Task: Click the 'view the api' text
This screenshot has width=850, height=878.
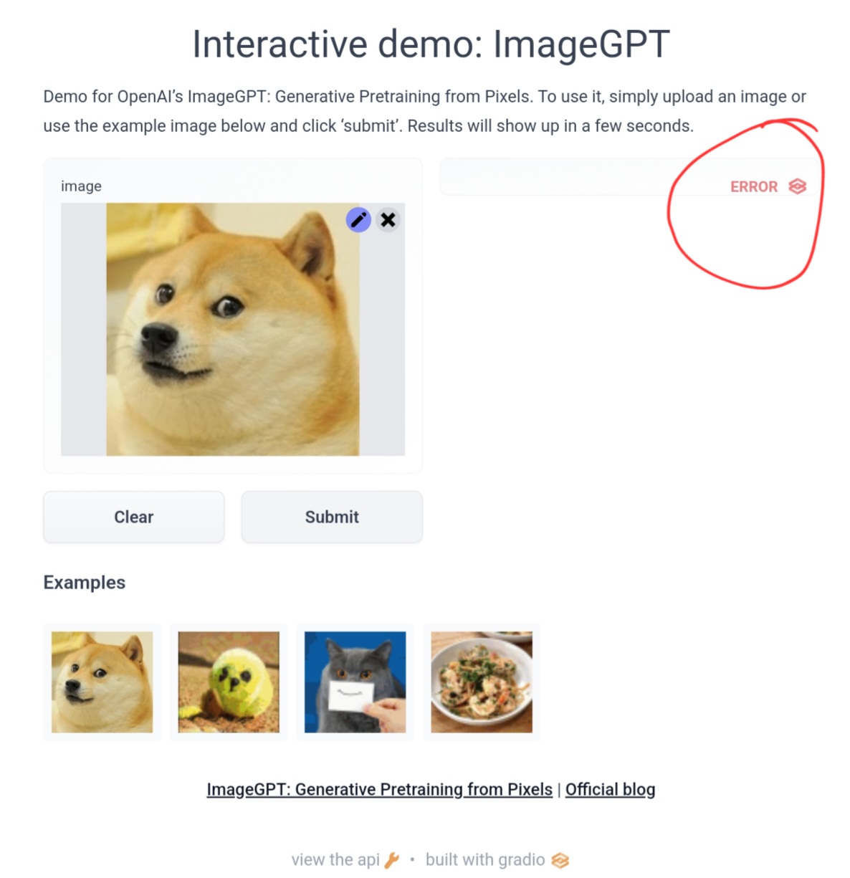Action: tap(335, 860)
